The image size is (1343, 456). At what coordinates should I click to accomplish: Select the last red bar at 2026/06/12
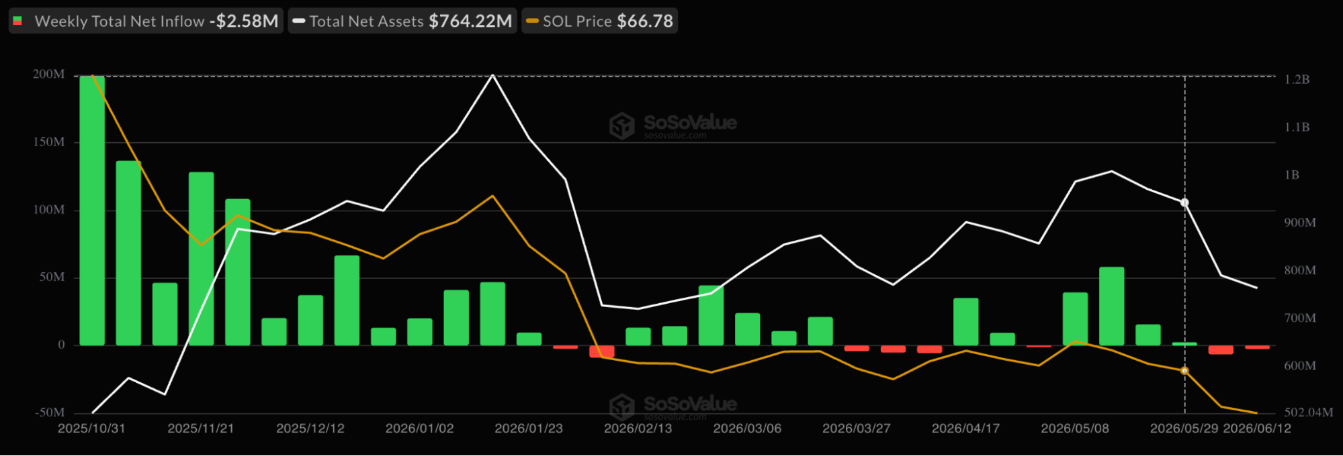coord(1257,347)
